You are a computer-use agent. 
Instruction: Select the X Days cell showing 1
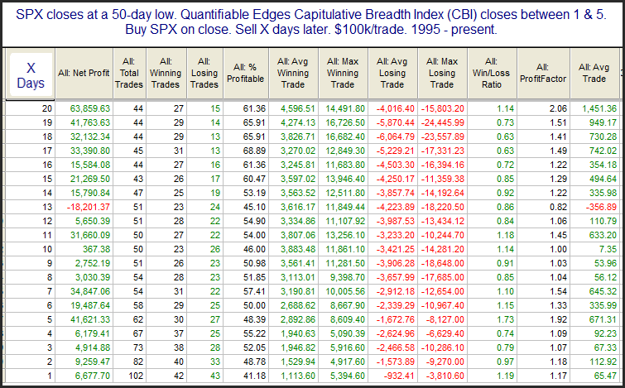pyautogui.click(x=50, y=376)
